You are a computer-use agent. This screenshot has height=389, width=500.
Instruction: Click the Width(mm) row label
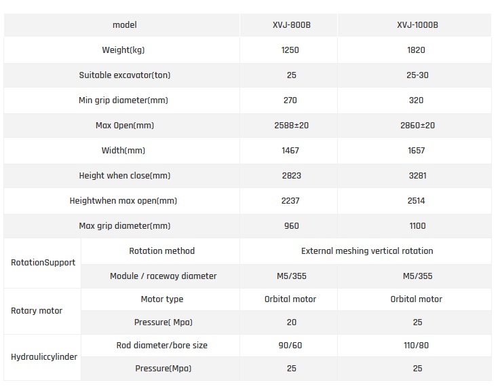(x=123, y=151)
